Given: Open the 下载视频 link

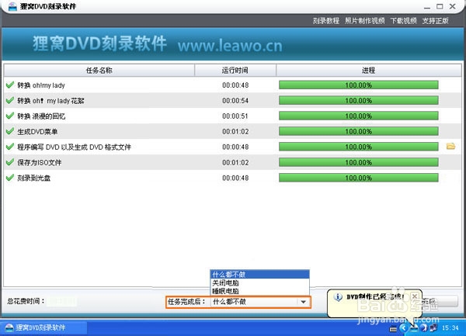Looking at the screenshot, I should click(x=403, y=21).
